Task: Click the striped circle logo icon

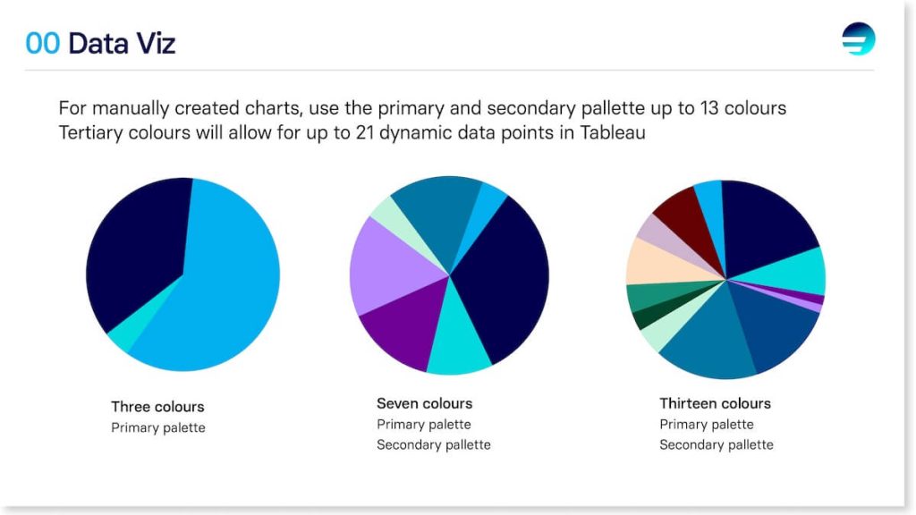Action: coord(858,38)
